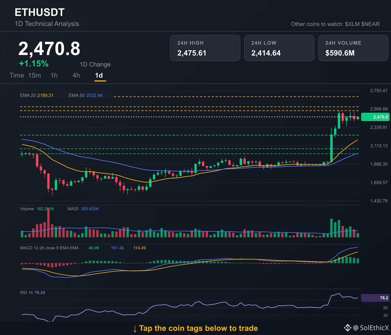Click the Binance logo beside @SolEthicX
The width and height of the screenshot is (391, 335).
pyautogui.click(x=347, y=328)
